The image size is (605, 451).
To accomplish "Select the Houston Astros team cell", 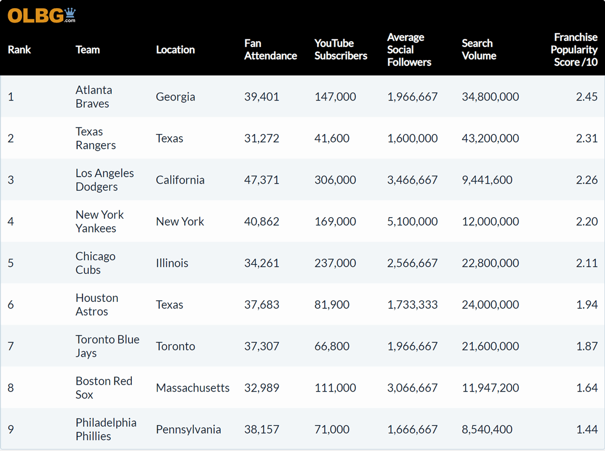I will pyautogui.click(x=97, y=305).
